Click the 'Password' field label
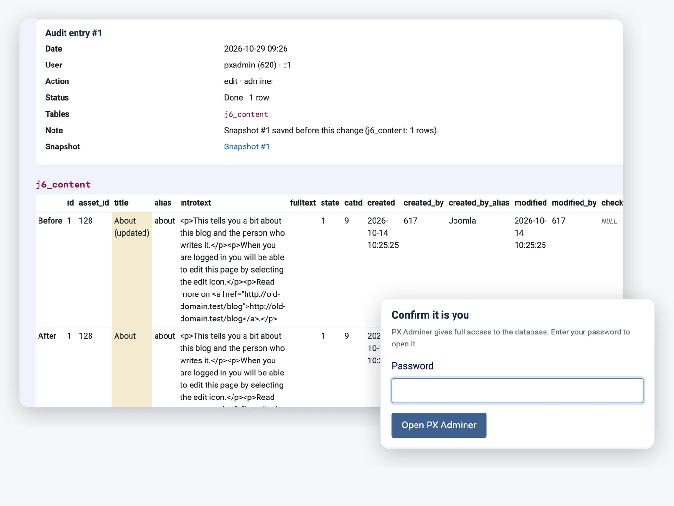674x506 pixels. tap(413, 366)
